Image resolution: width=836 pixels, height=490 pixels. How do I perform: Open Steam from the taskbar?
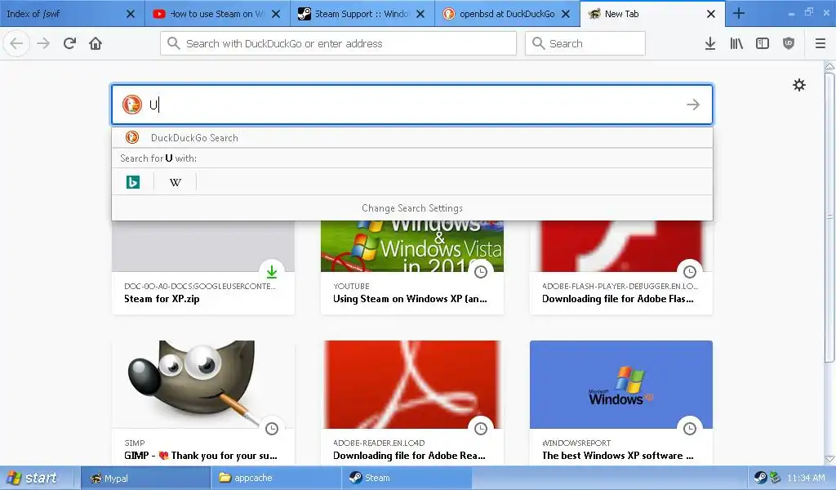407,478
